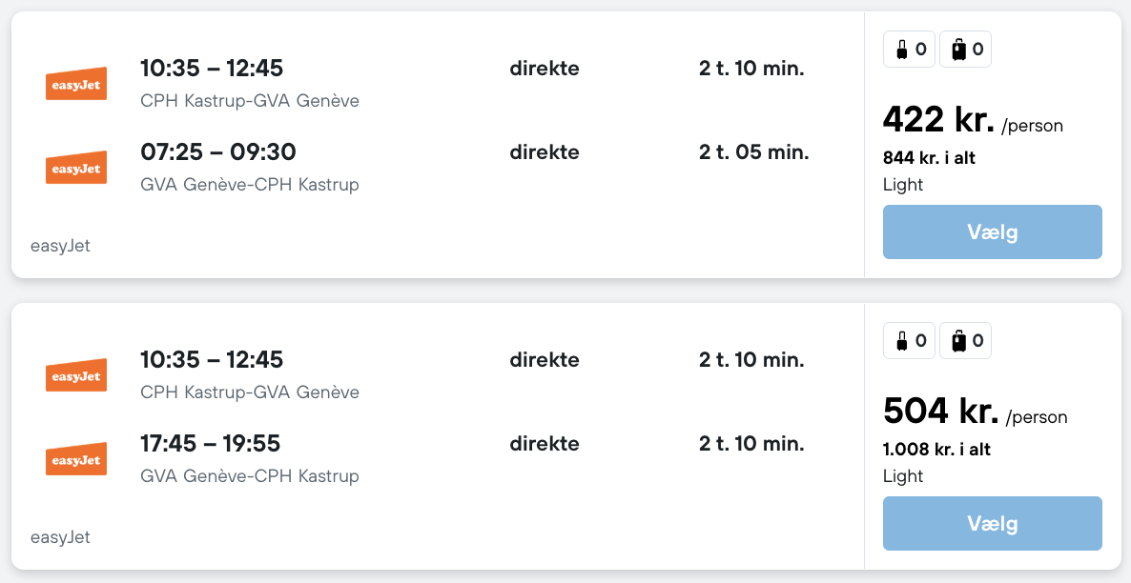
Task: Click Light fare label in second card
Action: 903,476
